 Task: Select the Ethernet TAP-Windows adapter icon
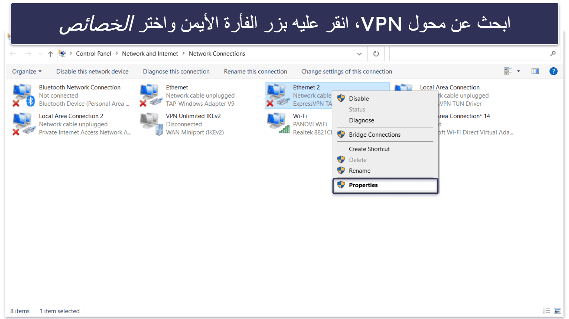point(151,95)
